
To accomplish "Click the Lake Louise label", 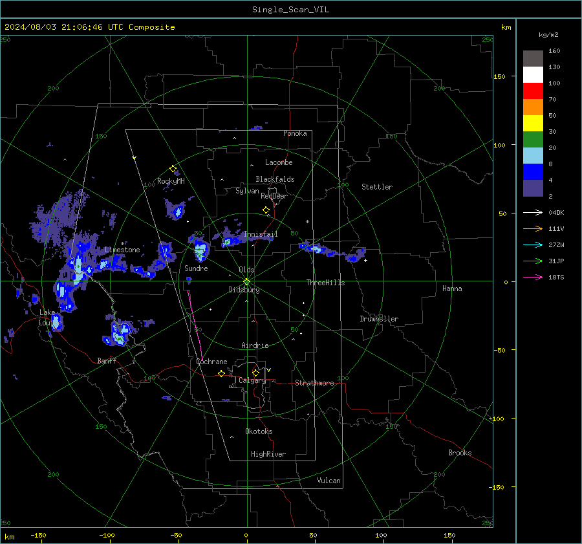I will pos(50,318).
